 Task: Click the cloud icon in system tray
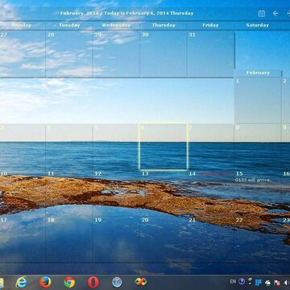[x=267, y=283]
